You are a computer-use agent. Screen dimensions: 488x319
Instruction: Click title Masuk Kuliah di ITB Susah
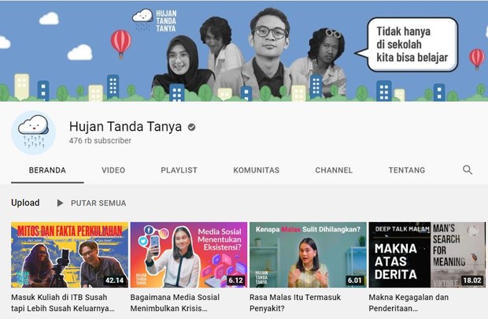(62, 302)
